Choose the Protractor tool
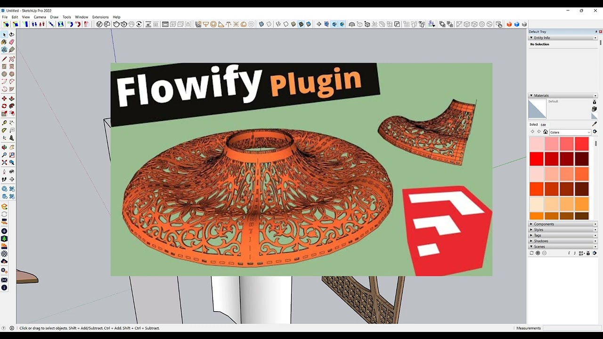The height and width of the screenshot is (339, 603). 4,130
